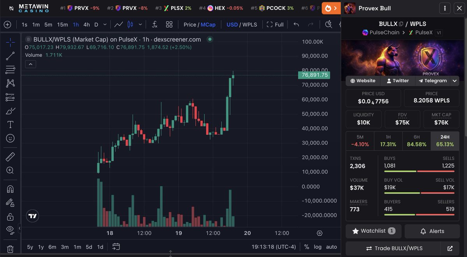Open chart axis settings gear
The width and height of the screenshot is (467, 257).
point(320,233)
